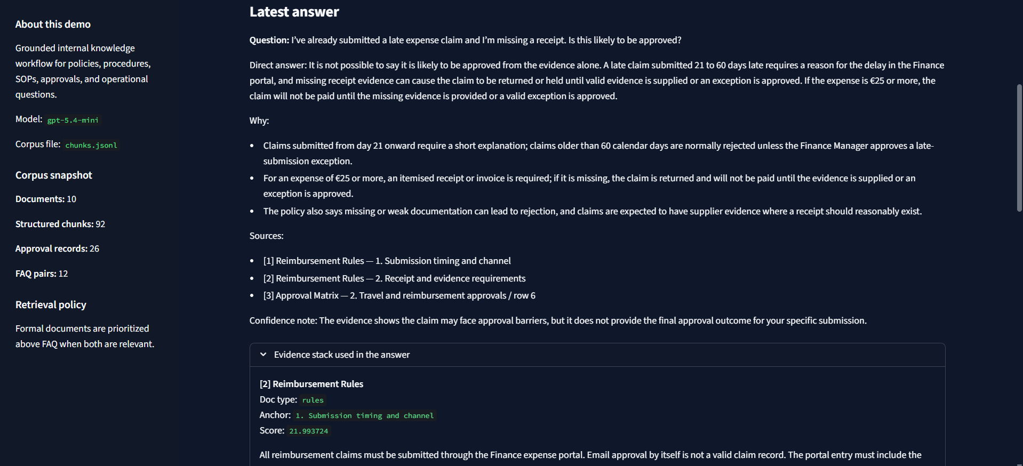Image resolution: width=1023 pixels, height=466 pixels.
Task: Open source [3] Approval Matrix row 6
Action: pyautogui.click(x=399, y=295)
